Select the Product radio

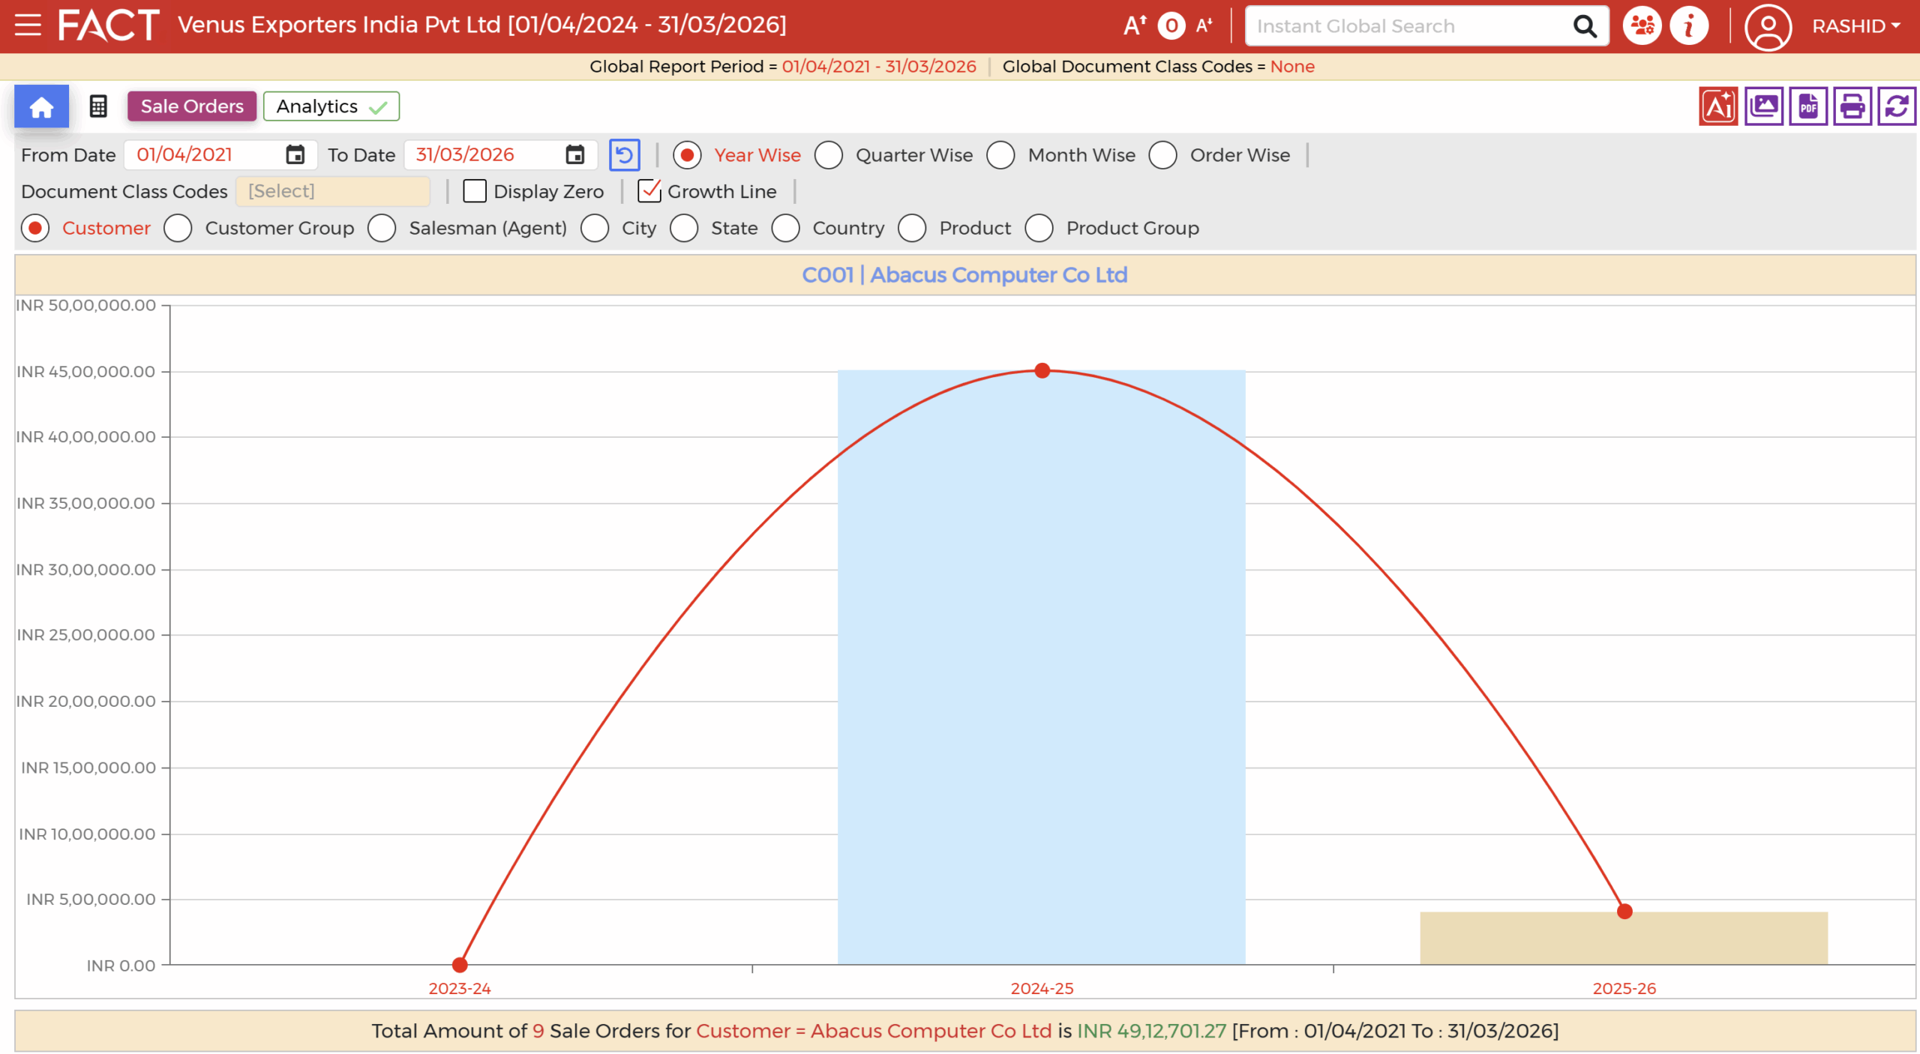pyautogui.click(x=912, y=229)
